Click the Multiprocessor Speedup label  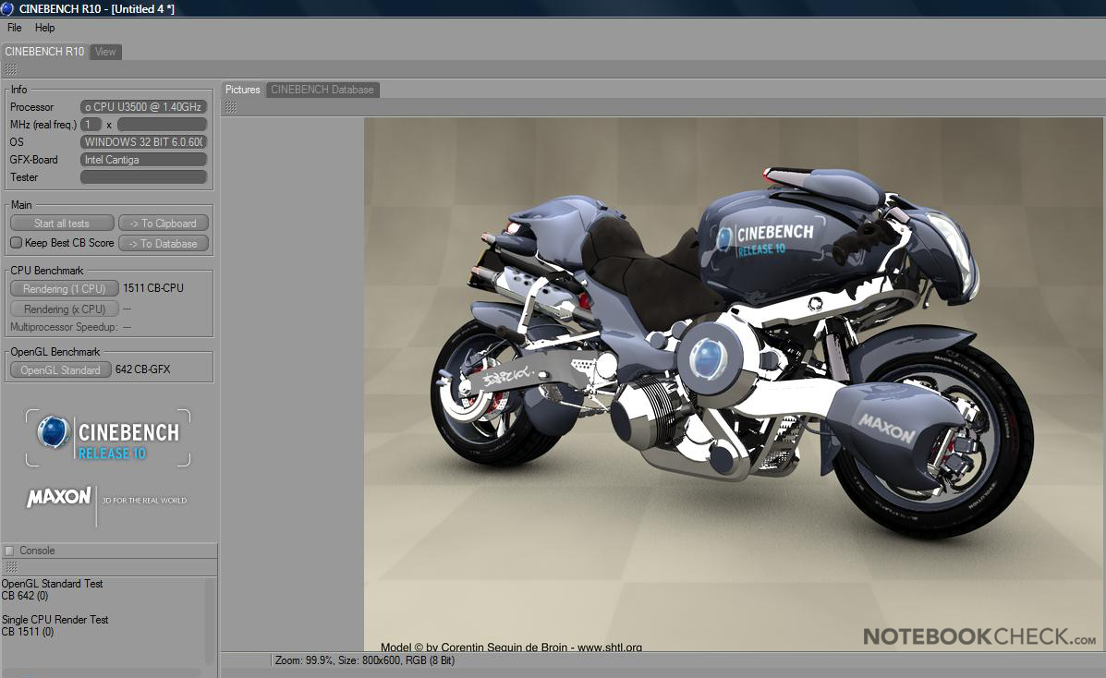[64, 327]
